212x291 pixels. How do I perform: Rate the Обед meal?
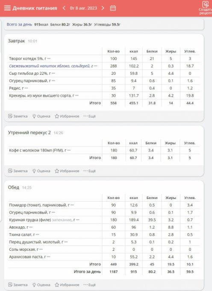tap(41, 285)
